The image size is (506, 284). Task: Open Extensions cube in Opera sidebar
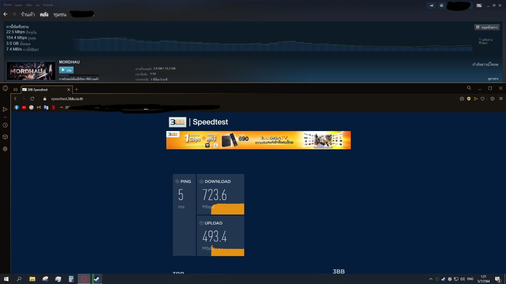coord(5,137)
